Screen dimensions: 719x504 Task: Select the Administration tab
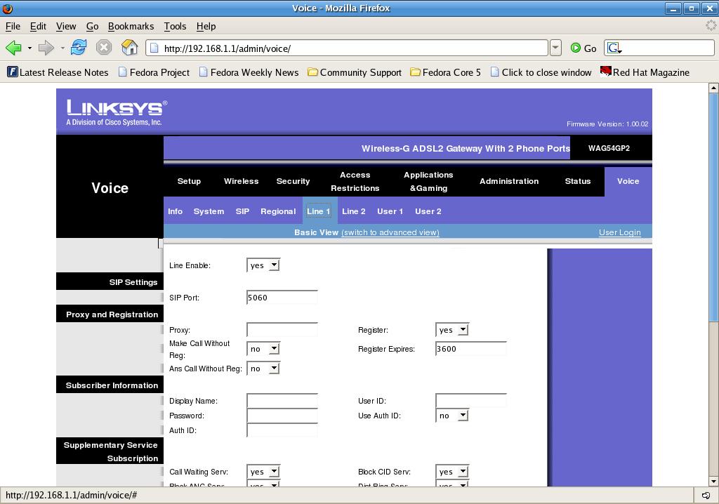[x=508, y=181]
